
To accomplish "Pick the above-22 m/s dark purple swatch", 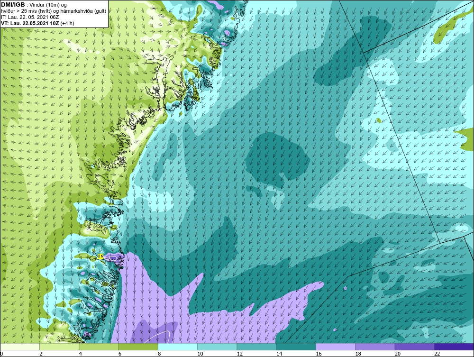I will (x=454, y=347).
